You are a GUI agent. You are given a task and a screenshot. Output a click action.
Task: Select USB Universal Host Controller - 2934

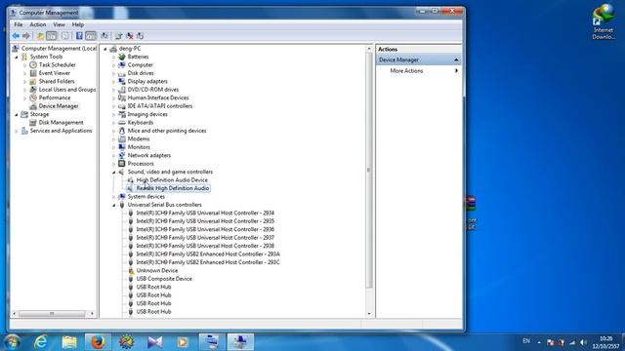click(205, 213)
